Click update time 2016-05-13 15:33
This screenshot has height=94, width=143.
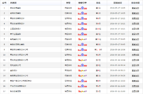click(117, 81)
